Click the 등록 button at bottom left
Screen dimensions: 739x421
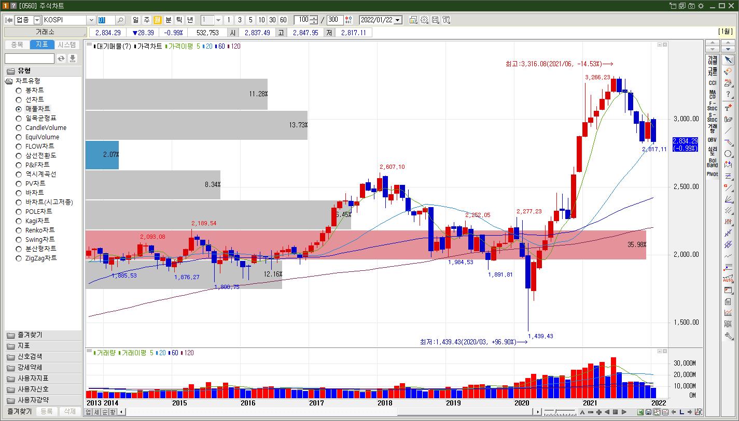pyautogui.click(x=47, y=411)
